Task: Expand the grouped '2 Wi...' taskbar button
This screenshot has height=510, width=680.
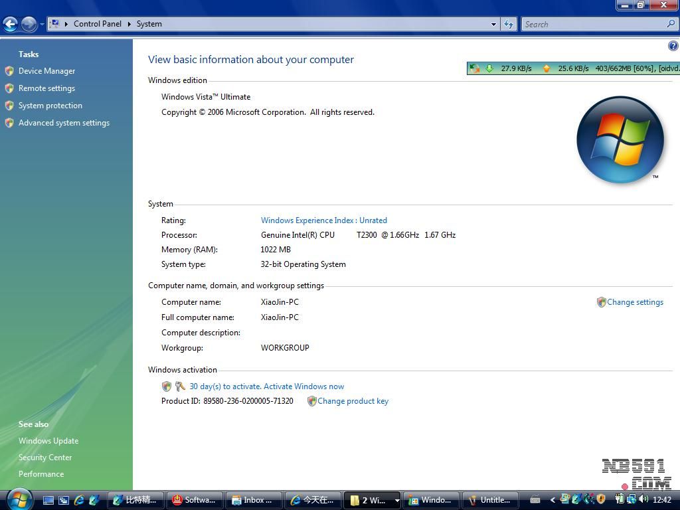Action: [x=397, y=500]
